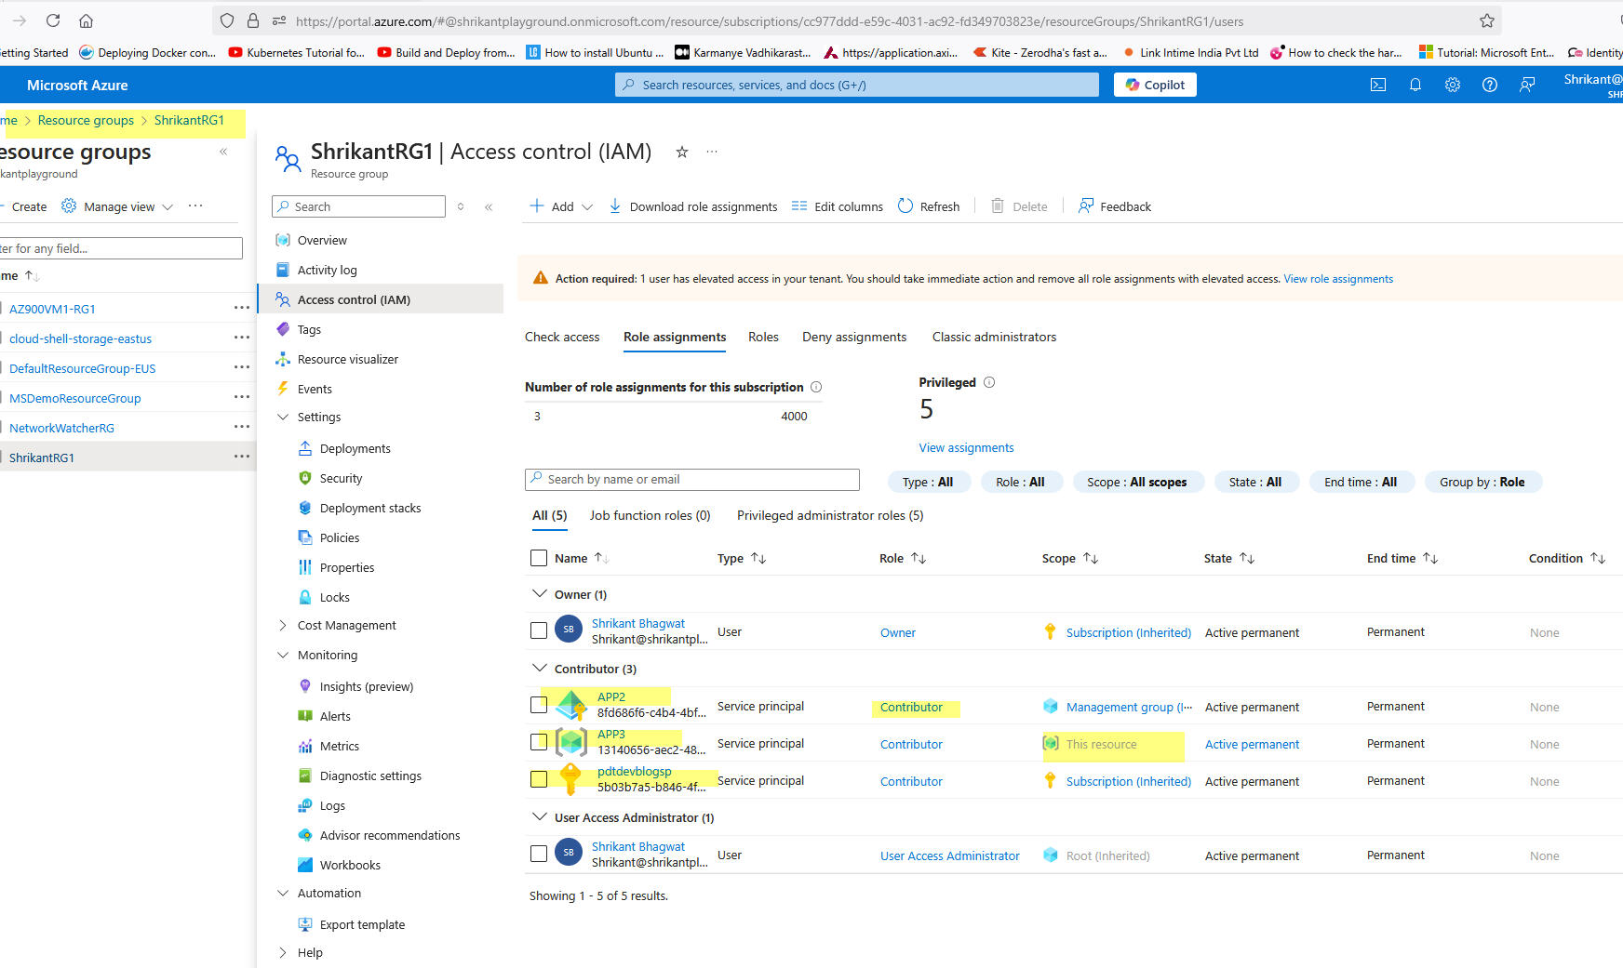Open feedback person icon in Azure header
Screen dimensions: 1623x968
tap(1527, 85)
